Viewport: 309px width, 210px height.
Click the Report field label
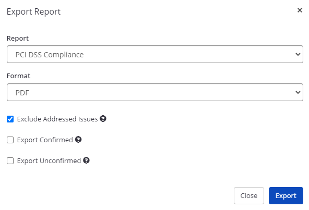point(18,39)
